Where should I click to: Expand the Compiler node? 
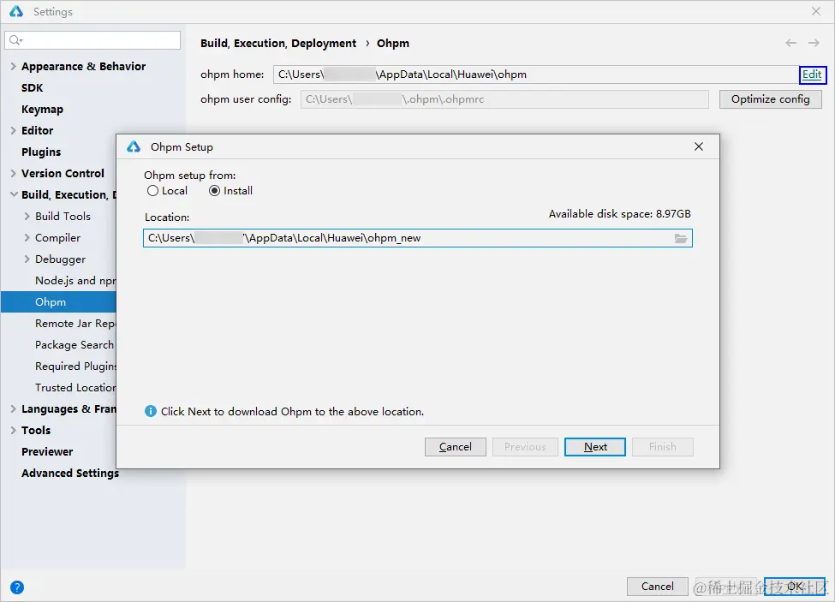pos(27,237)
